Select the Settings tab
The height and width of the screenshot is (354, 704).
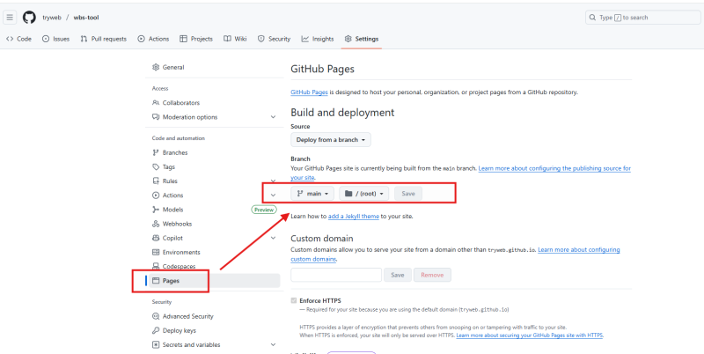pos(362,39)
